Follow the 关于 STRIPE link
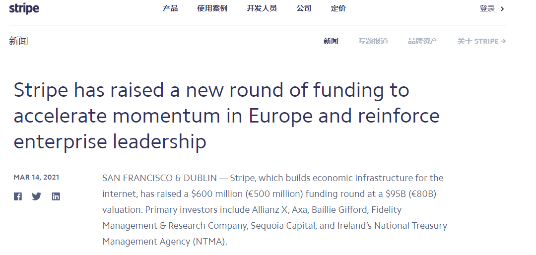 (x=478, y=41)
